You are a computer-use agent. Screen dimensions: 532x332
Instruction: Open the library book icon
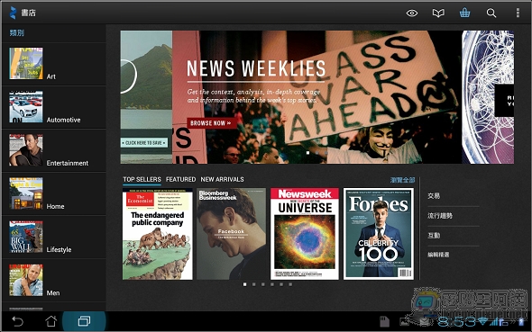pos(438,13)
